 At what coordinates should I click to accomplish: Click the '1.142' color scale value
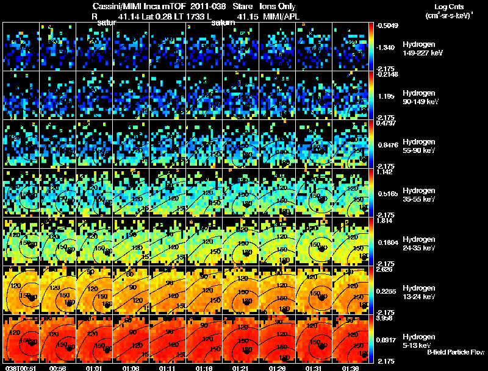click(x=384, y=172)
